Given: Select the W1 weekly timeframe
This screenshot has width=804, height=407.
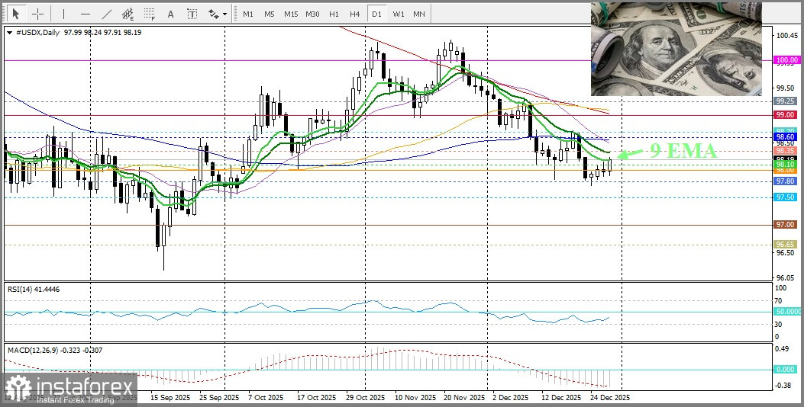Looking at the screenshot, I should click(398, 14).
